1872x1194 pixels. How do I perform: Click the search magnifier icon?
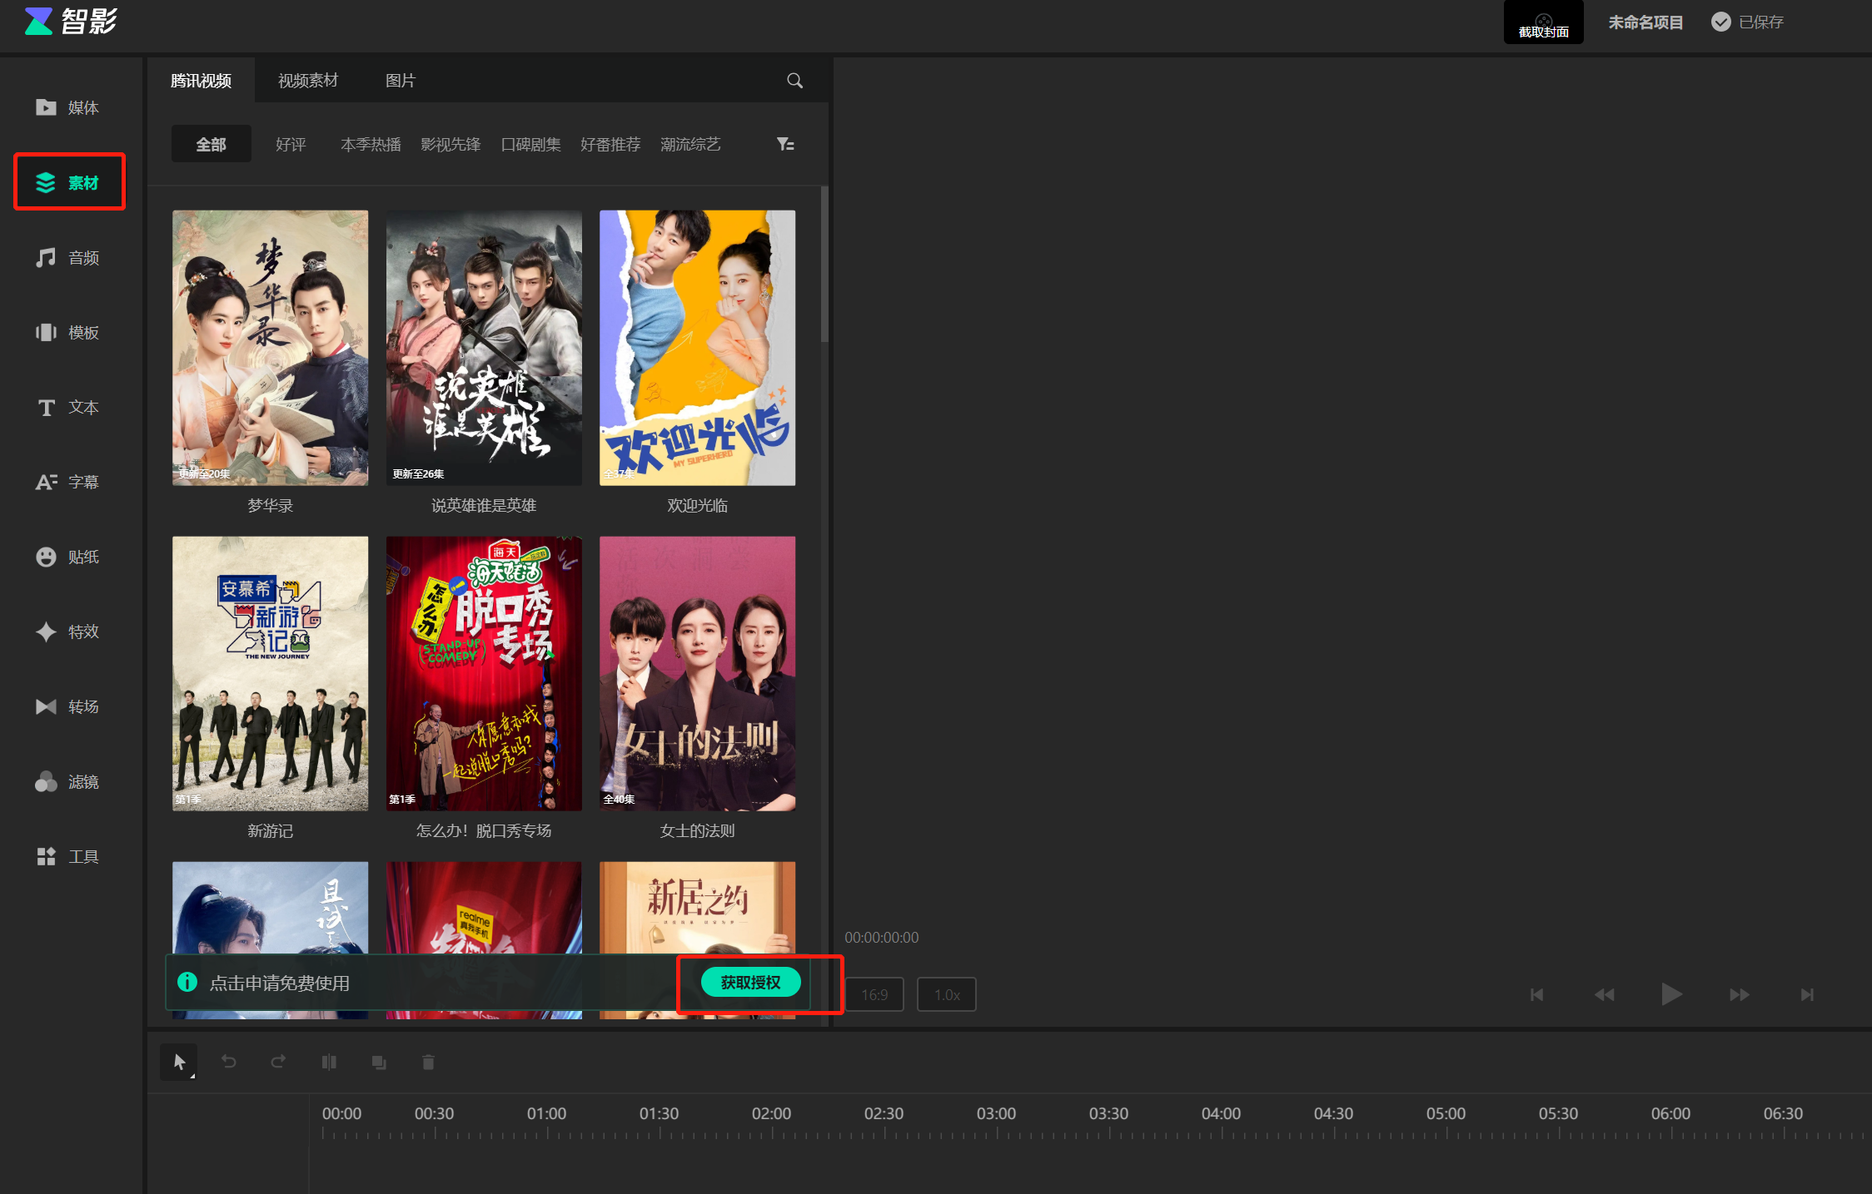[794, 81]
